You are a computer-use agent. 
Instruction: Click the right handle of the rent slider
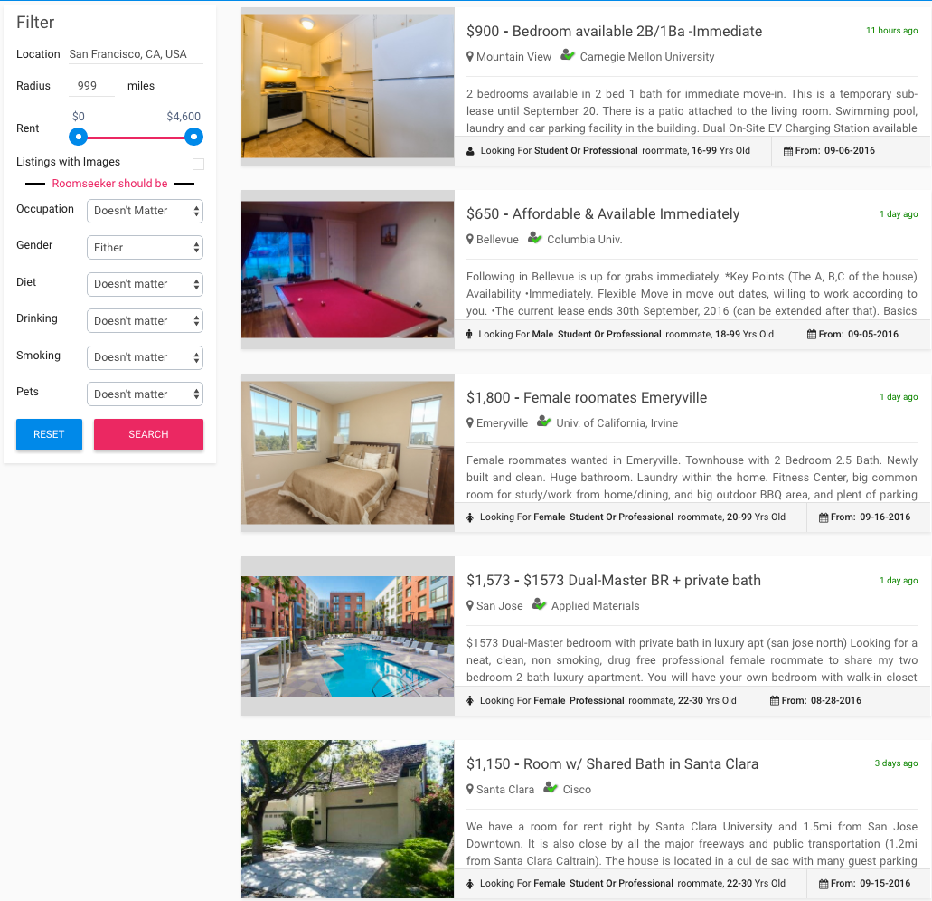click(193, 137)
